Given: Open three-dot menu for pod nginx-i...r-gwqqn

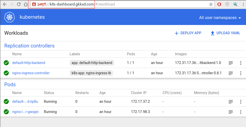Looking at the screenshot, I should [240, 112].
